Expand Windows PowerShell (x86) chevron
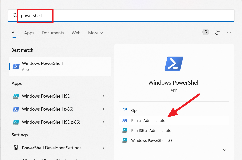 tap(103, 109)
